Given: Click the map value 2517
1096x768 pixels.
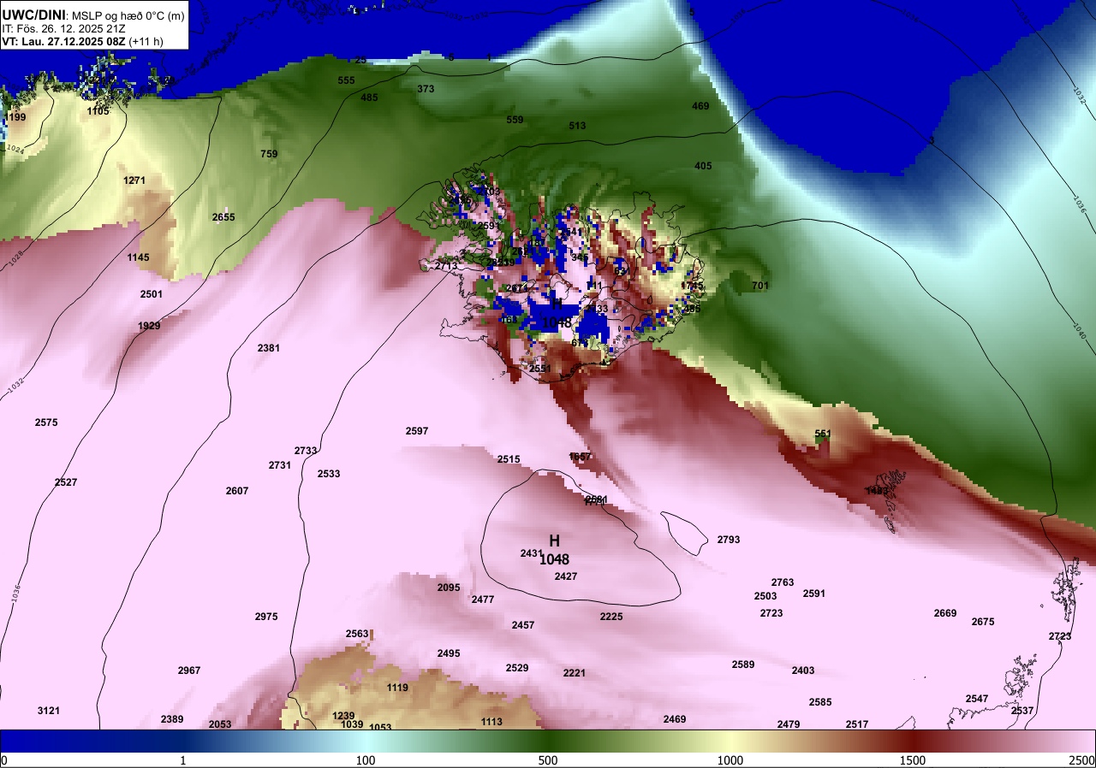Looking at the screenshot, I should 857,724.
